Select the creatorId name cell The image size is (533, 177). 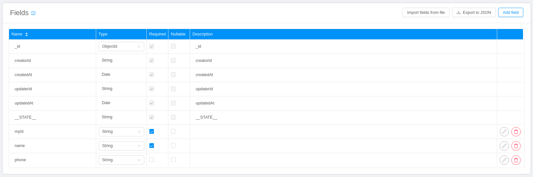pos(52,61)
